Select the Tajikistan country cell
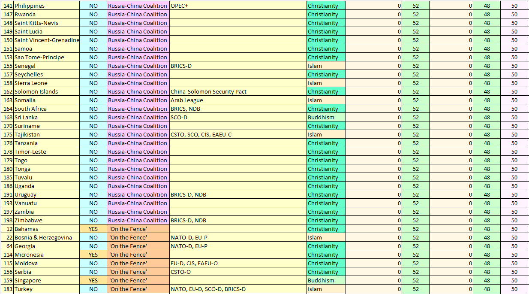529x294 pixels. click(47, 135)
